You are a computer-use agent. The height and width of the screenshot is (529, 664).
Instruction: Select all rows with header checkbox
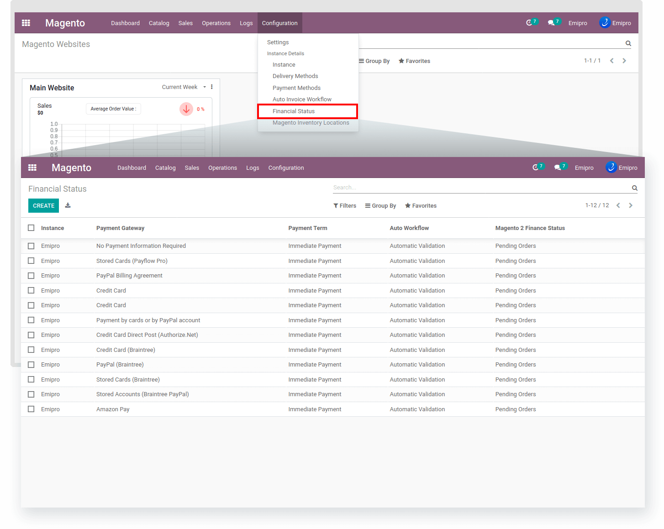(x=31, y=228)
